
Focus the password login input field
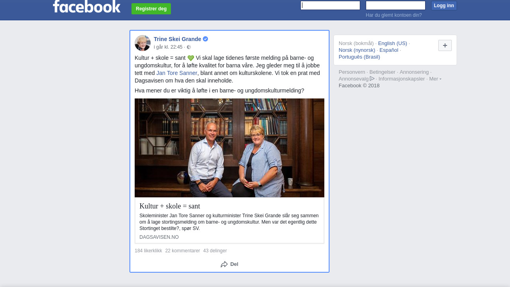pyautogui.click(x=396, y=5)
